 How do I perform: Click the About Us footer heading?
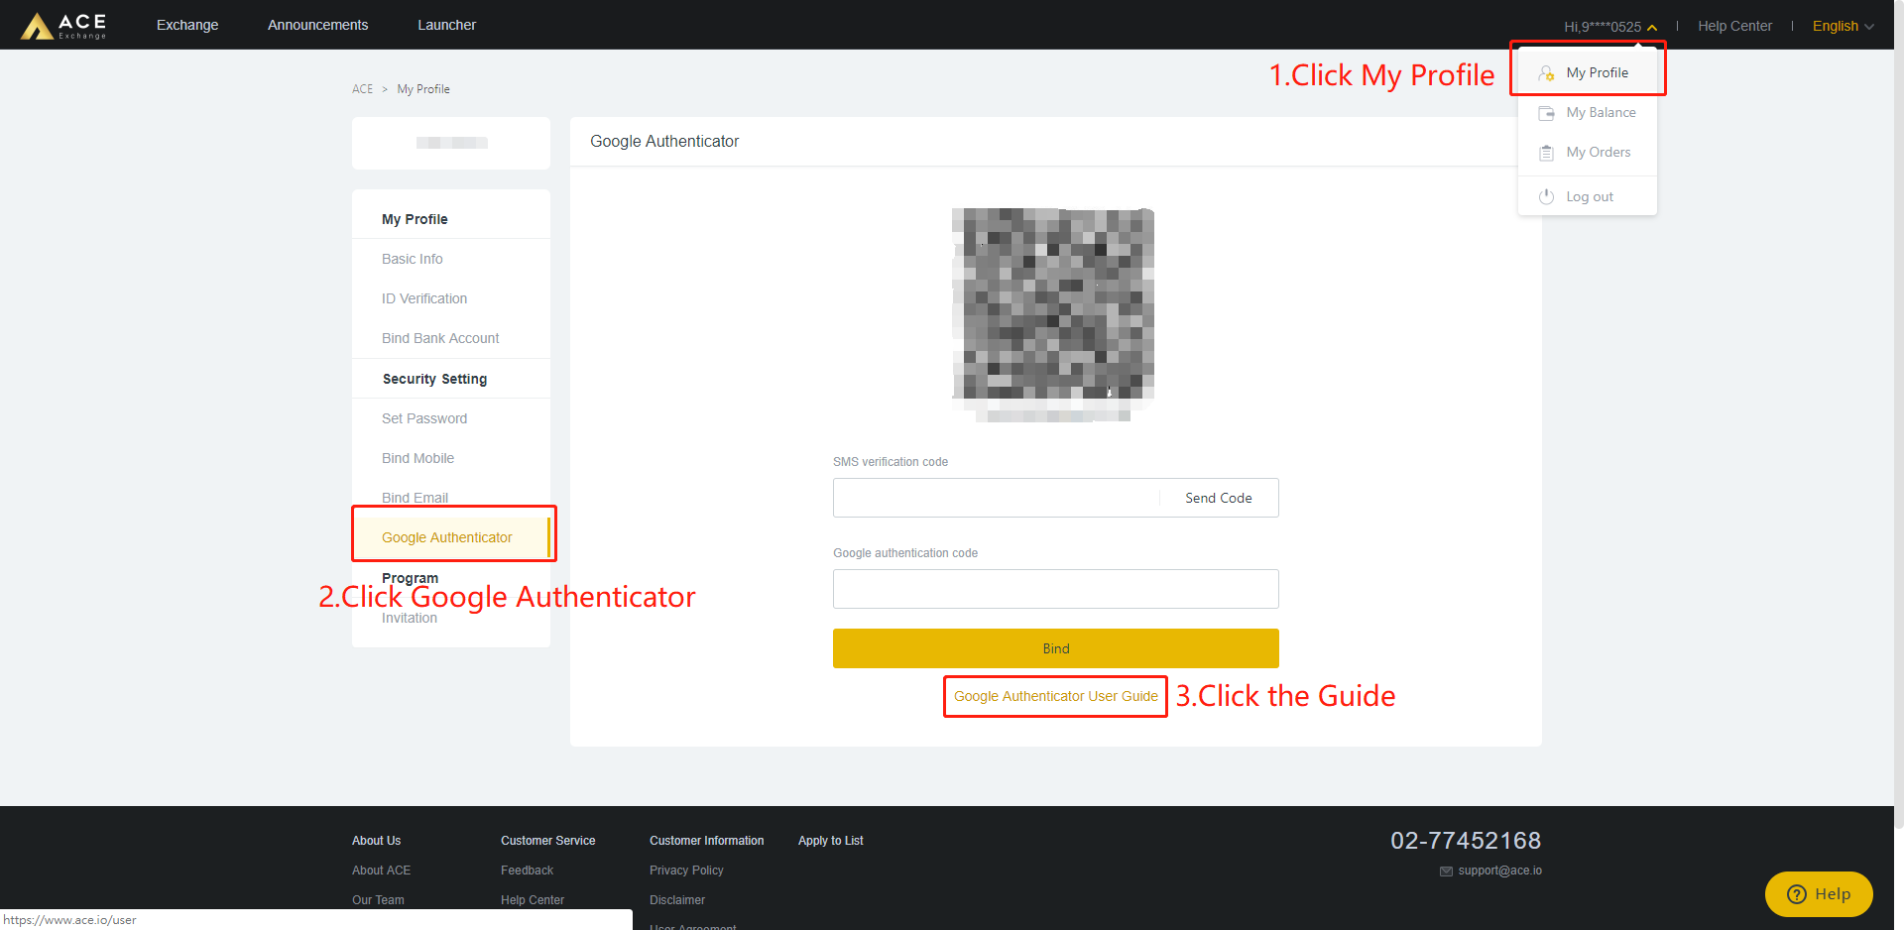tap(376, 841)
